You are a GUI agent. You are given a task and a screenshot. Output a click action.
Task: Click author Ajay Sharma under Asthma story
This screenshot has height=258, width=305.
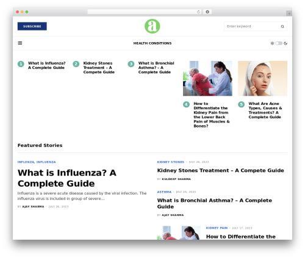(x=173, y=215)
